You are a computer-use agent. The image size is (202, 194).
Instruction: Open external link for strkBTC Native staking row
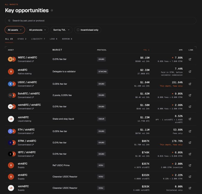pyautogui.click(x=190, y=71)
